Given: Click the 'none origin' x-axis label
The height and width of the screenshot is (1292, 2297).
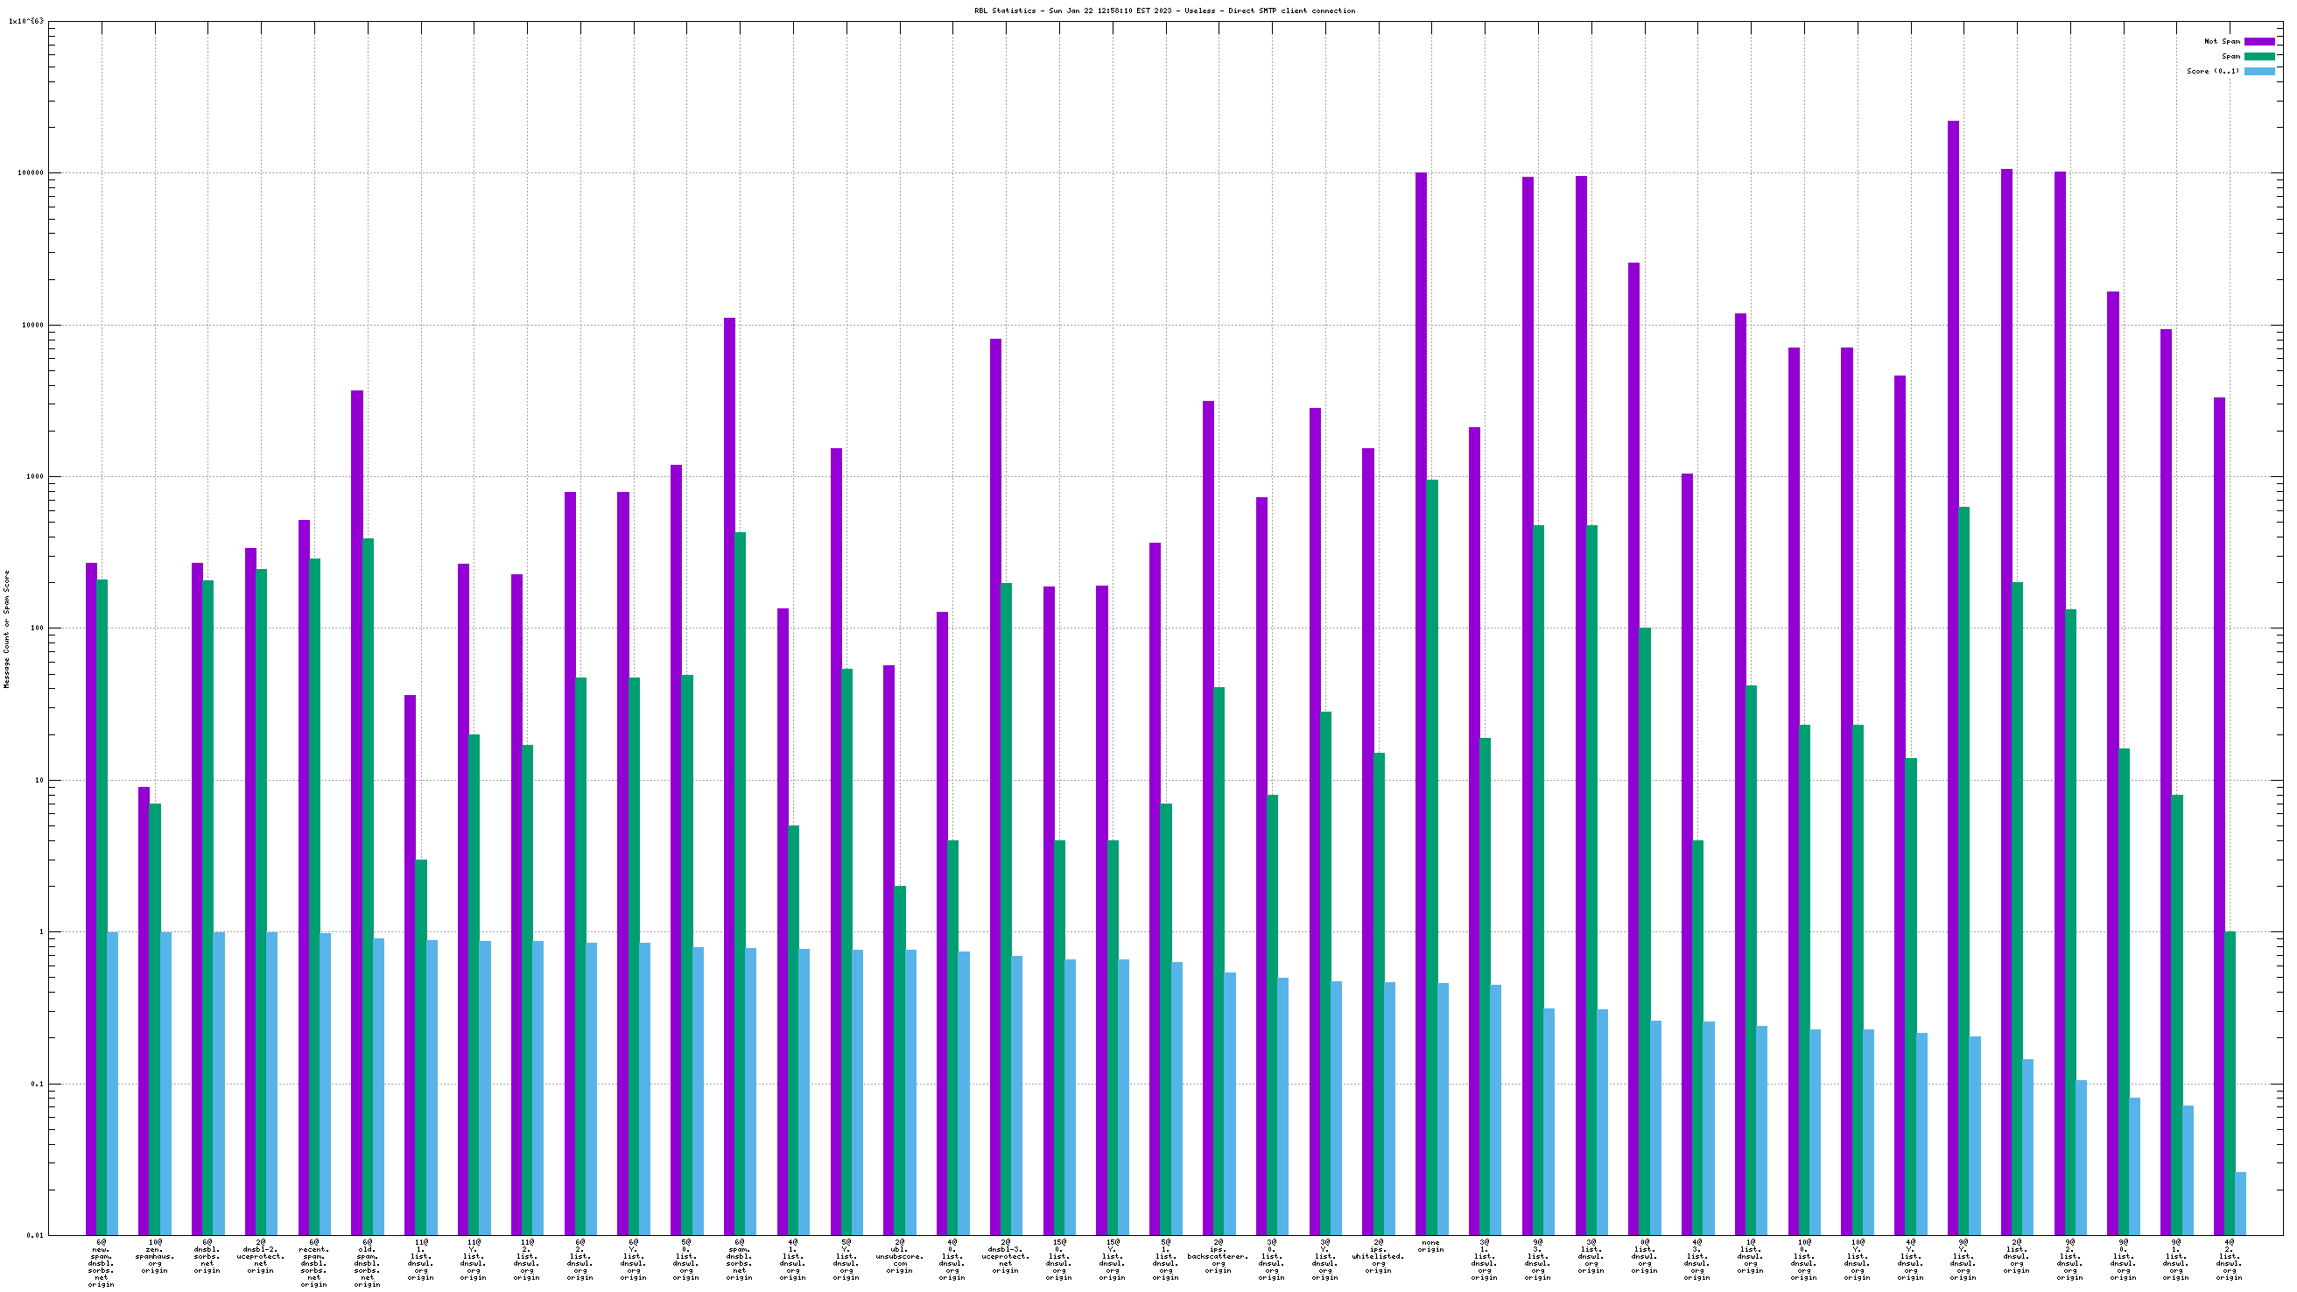Looking at the screenshot, I should click(x=1430, y=1246).
